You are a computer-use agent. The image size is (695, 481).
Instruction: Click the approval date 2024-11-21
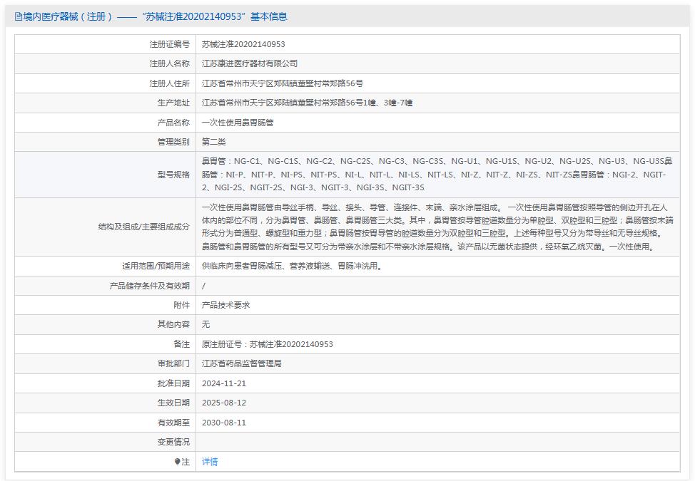point(224,383)
